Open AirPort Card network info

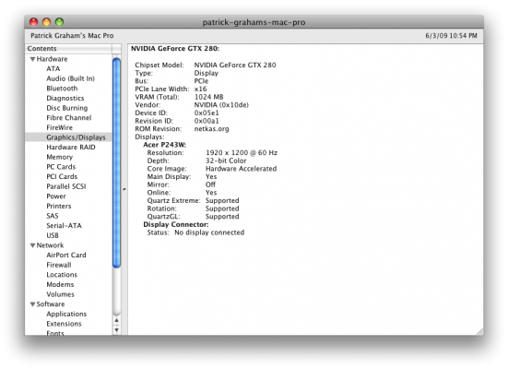(x=66, y=256)
